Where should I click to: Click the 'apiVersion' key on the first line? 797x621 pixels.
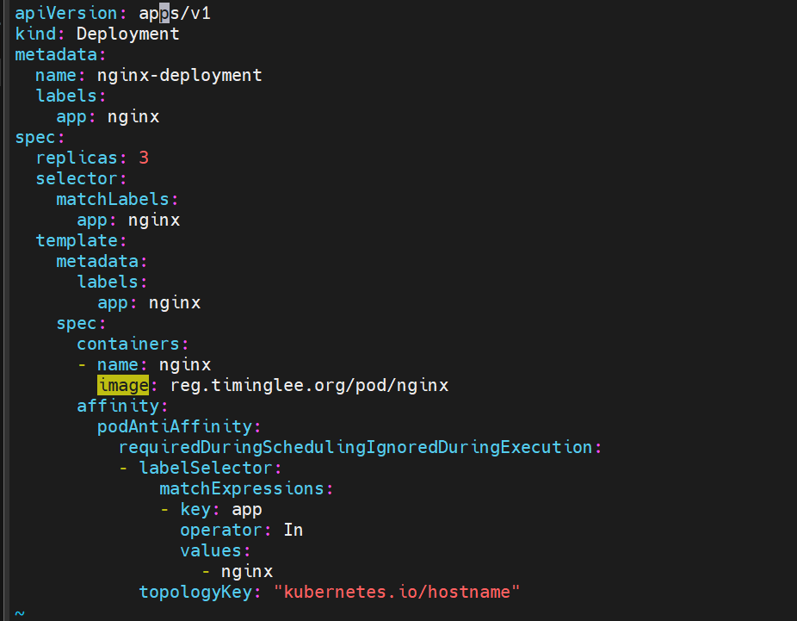(x=66, y=13)
